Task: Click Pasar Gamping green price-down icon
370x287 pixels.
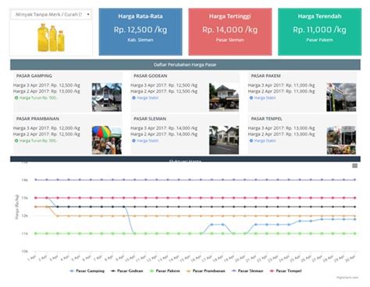Action: [x=16, y=98]
